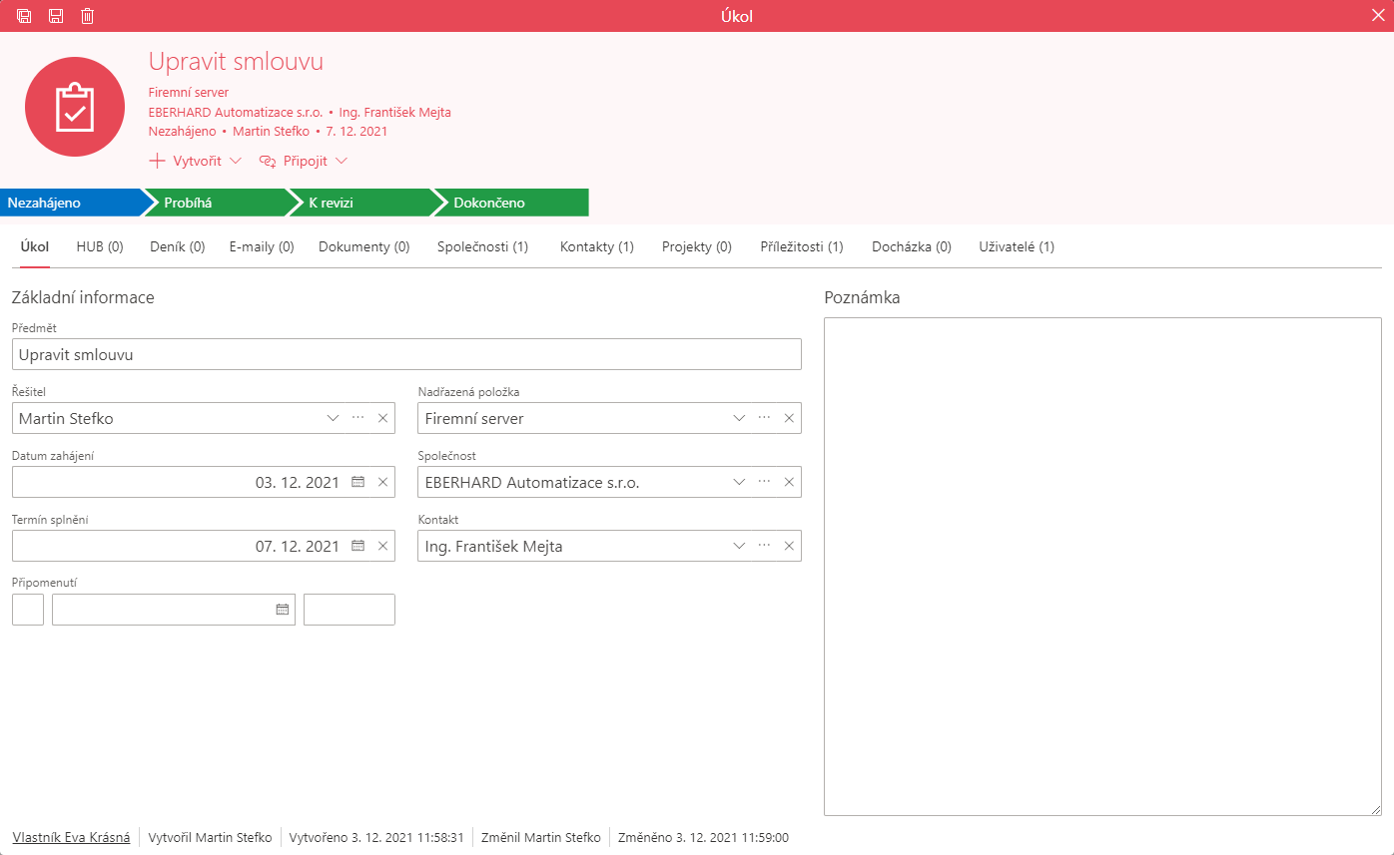Clear the Společnost field
The image size is (1394, 855).
[789, 482]
